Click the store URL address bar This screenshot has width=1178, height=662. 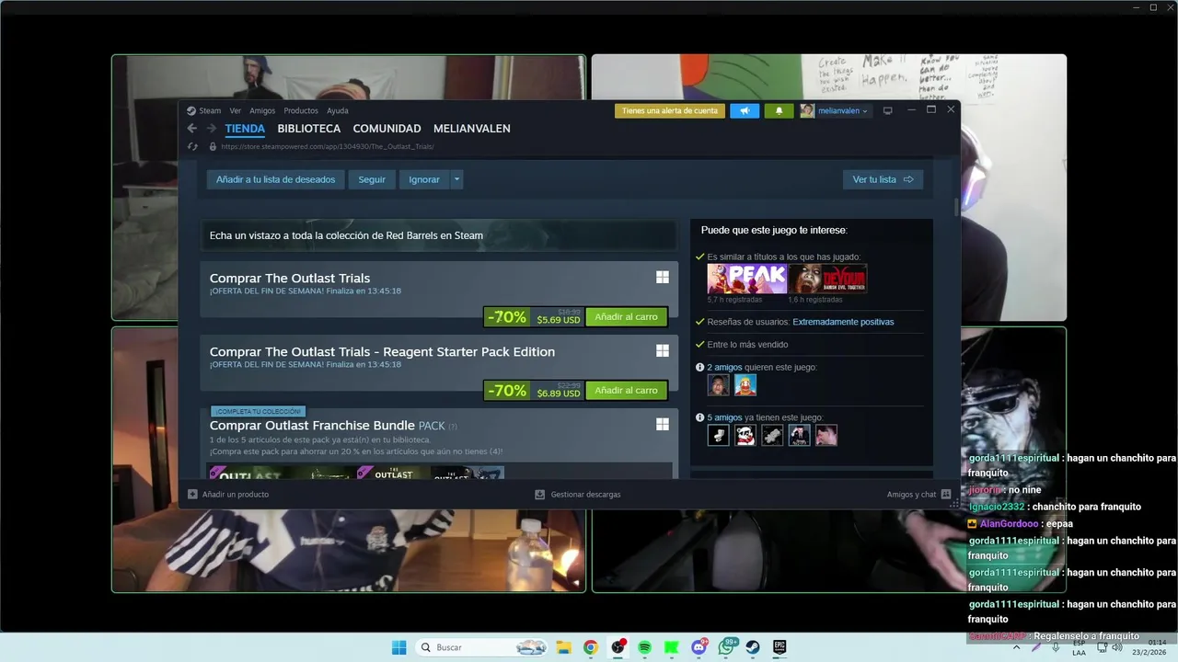click(x=327, y=146)
